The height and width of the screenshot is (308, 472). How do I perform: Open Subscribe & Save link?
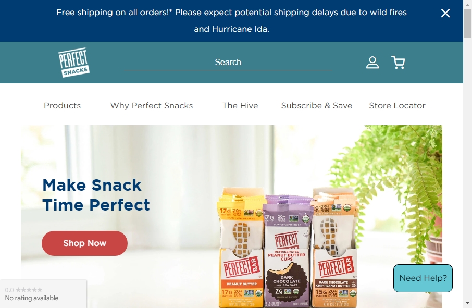[x=317, y=106]
